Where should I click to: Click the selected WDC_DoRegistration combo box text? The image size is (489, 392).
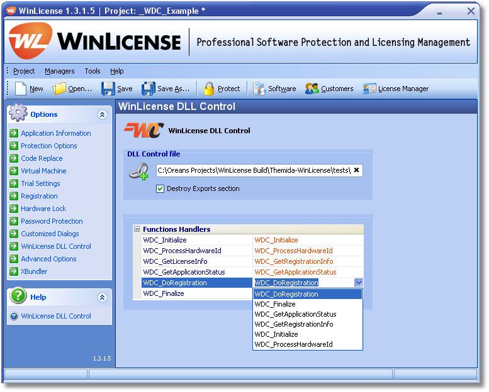point(286,283)
